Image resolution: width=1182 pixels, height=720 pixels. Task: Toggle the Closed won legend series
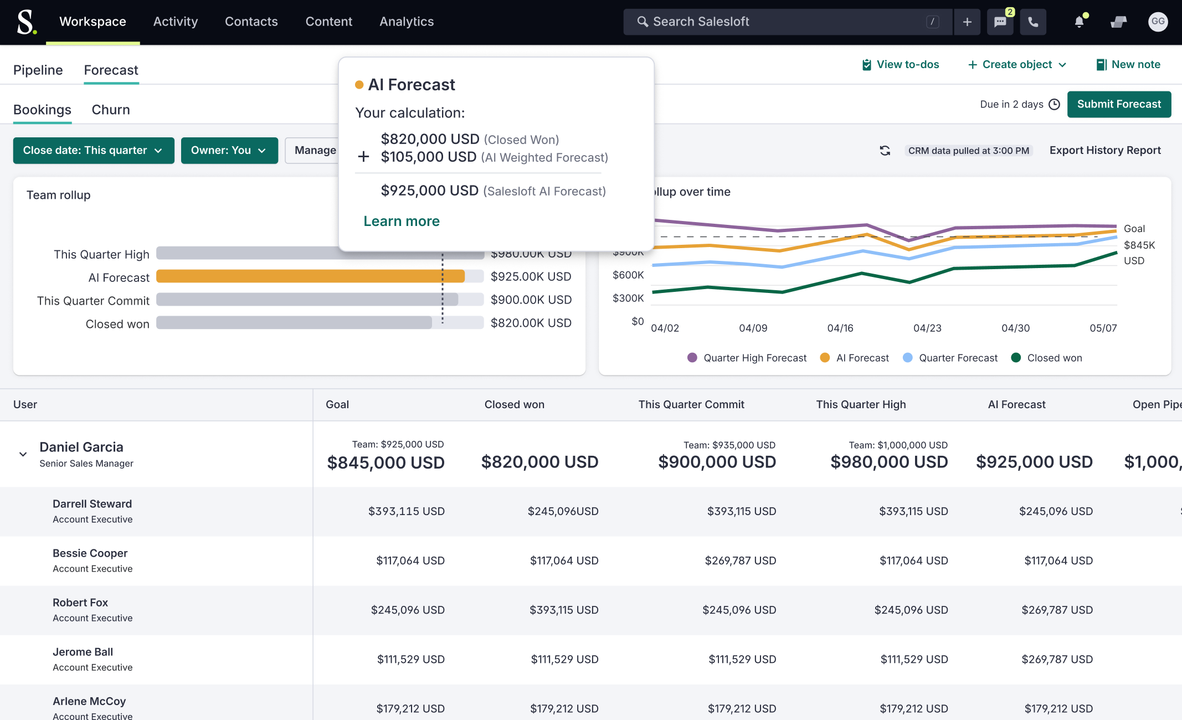[1047, 358]
